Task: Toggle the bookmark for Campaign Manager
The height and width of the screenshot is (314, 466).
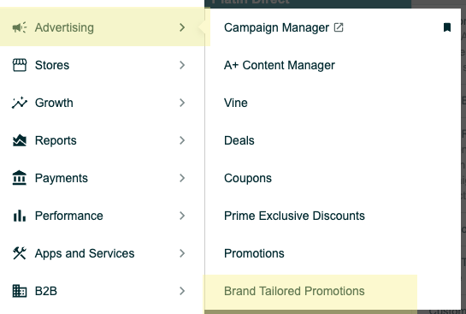Action: click(x=447, y=27)
